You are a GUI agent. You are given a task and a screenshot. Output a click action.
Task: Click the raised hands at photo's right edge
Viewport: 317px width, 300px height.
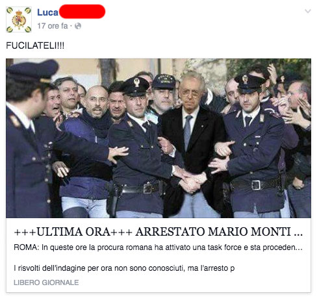[297, 112]
